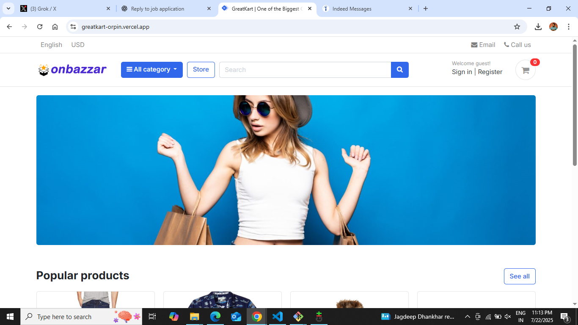Image resolution: width=578 pixels, height=325 pixels.
Task: Open Microsoft Edge from the taskbar
Action: tap(215, 317)
